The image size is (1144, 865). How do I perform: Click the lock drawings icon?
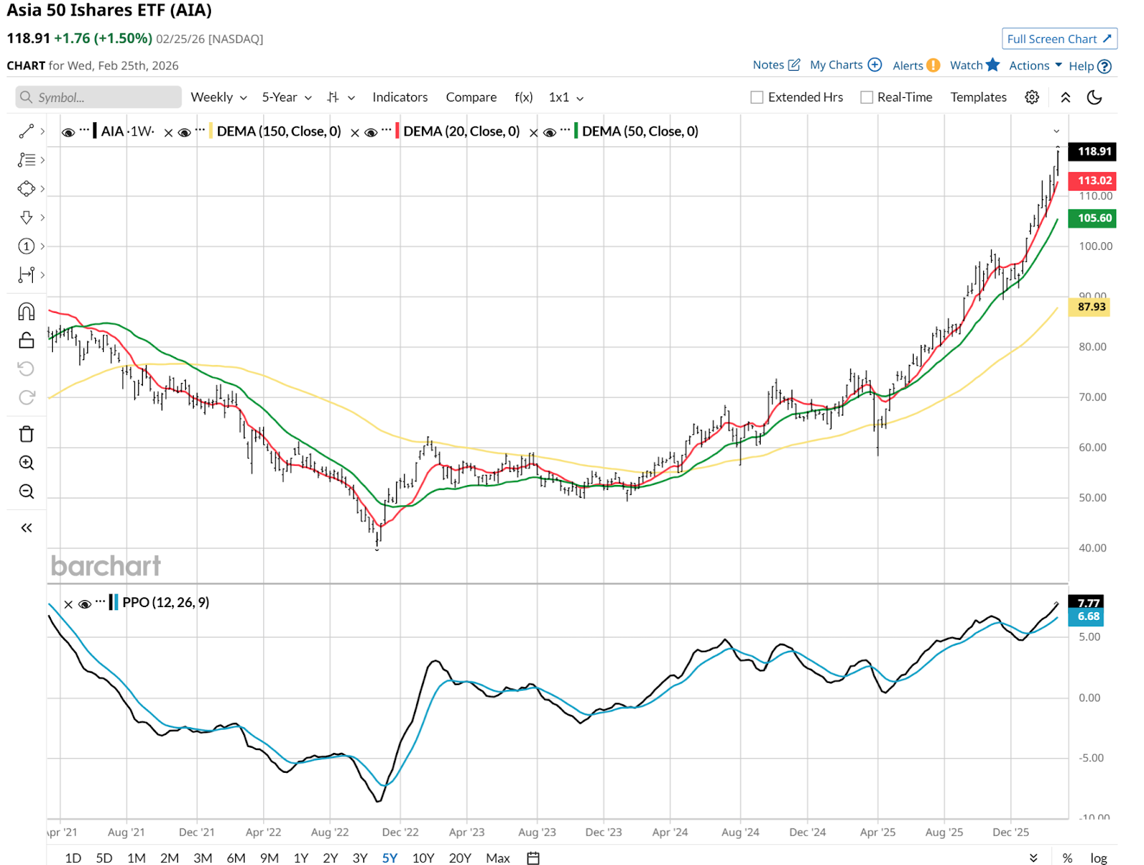tap(26, 340)
